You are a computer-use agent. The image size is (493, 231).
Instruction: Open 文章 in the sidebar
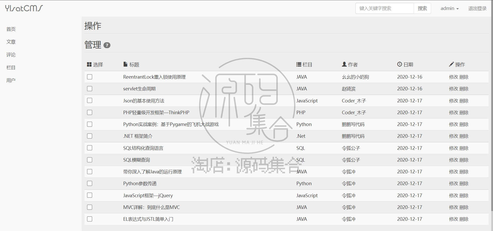pyautogui.click(x=11, y=42)
